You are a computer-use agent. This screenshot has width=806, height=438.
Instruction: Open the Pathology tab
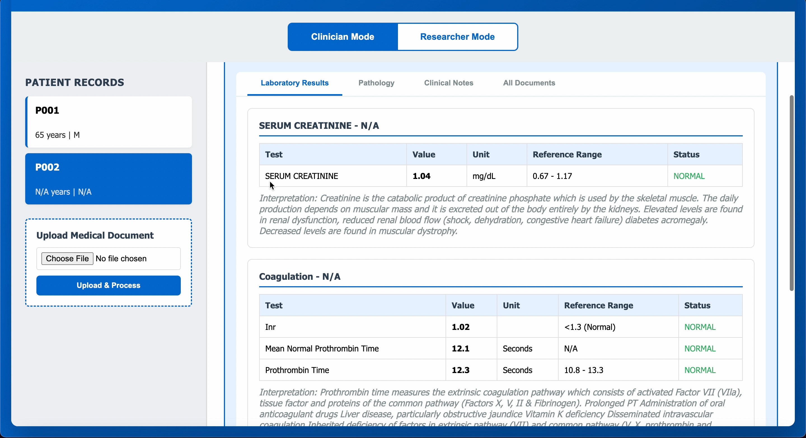click(x=376, y=83)
